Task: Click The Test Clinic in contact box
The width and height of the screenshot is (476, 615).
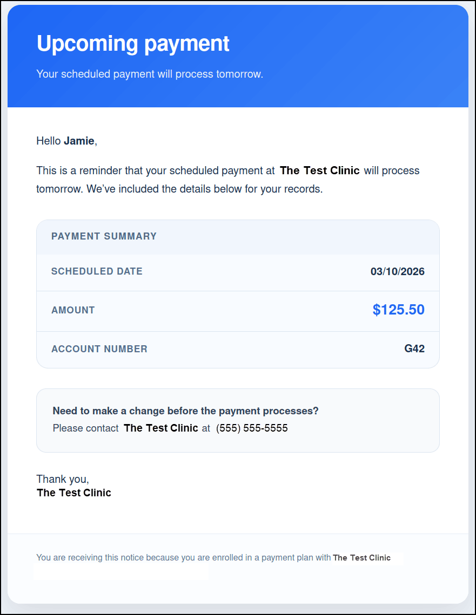Action: 160,428
